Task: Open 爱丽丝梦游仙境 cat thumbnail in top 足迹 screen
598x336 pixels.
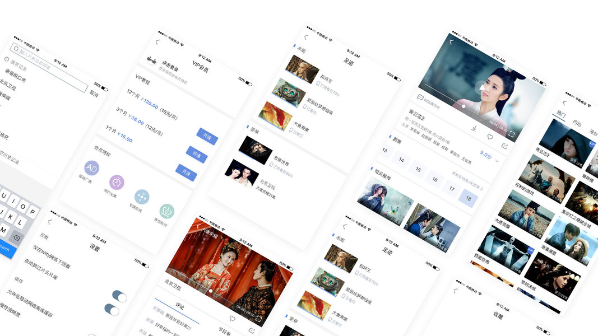Action: (x=289, y=94)
